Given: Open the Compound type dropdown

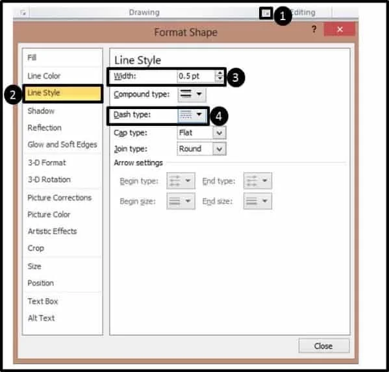Looking at the screenshot, I should (192, 95).
